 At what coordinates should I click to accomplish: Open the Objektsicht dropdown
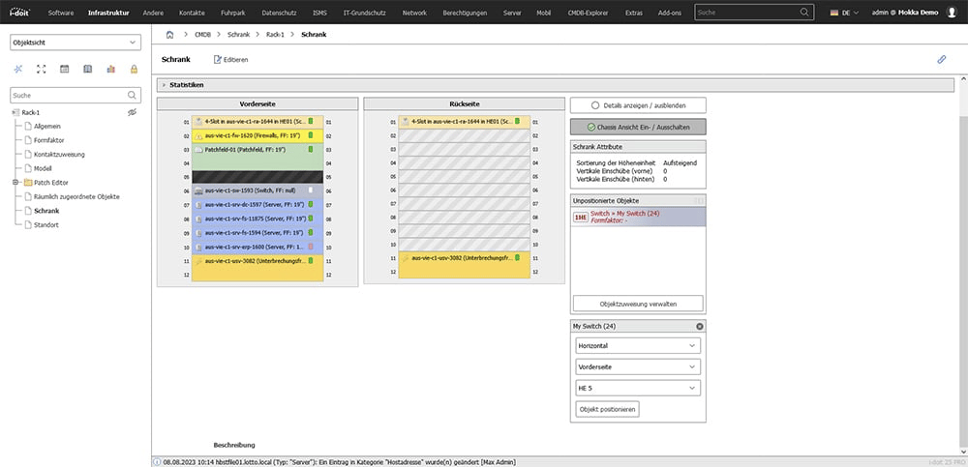tap(75, 43)
